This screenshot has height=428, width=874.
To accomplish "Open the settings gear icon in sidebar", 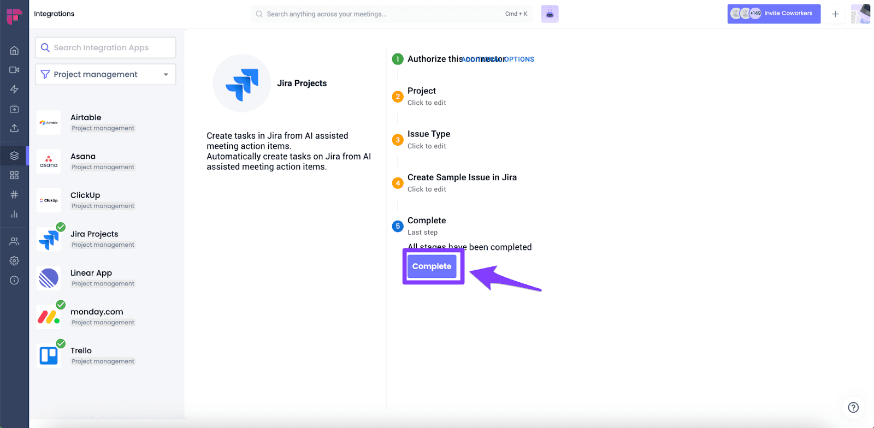I will tap(14, 261).
